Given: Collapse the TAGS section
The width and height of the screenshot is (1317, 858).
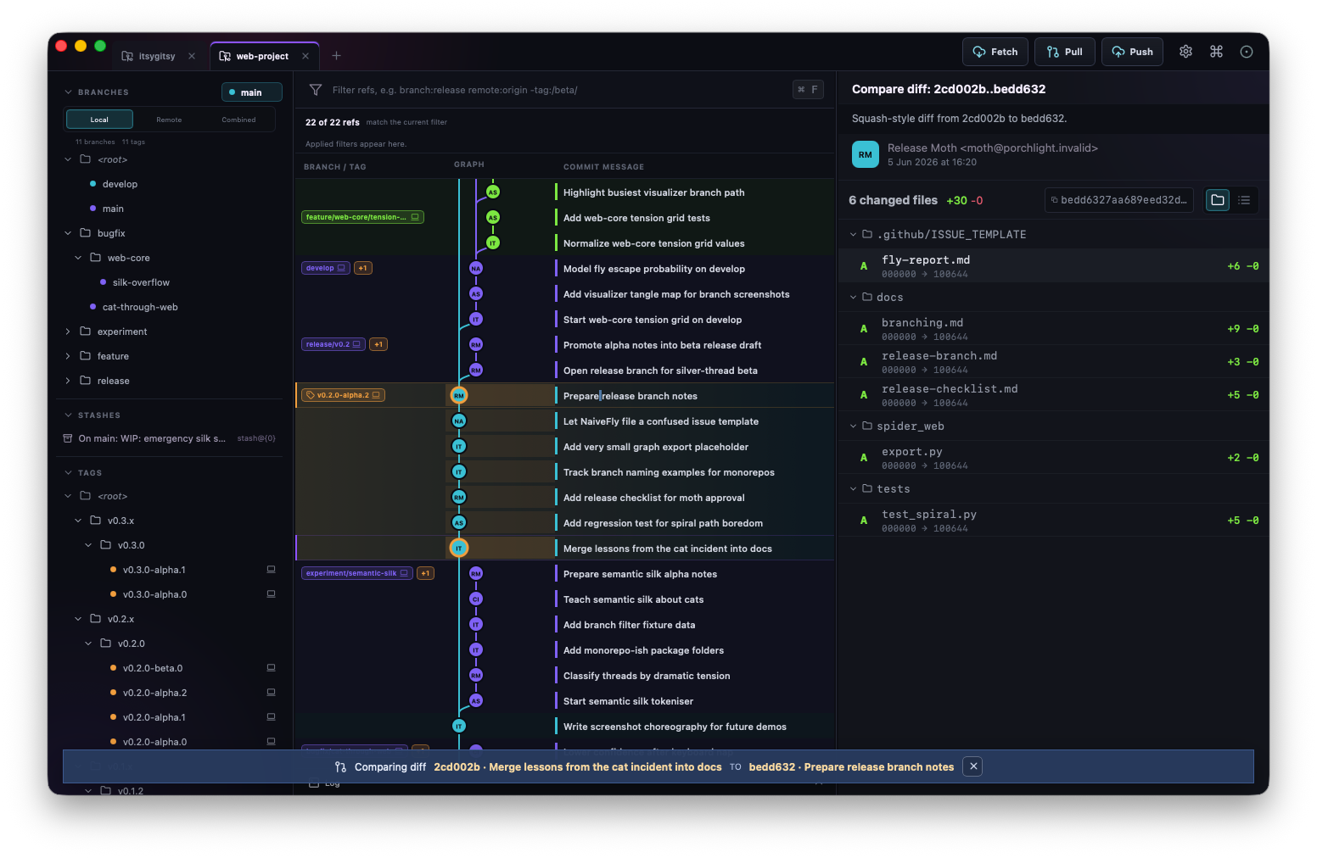Looking at the screenshot, I should pos(68,473).
